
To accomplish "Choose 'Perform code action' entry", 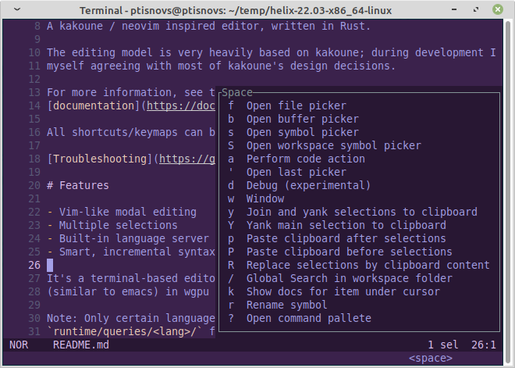I will (x=296, y=159).
